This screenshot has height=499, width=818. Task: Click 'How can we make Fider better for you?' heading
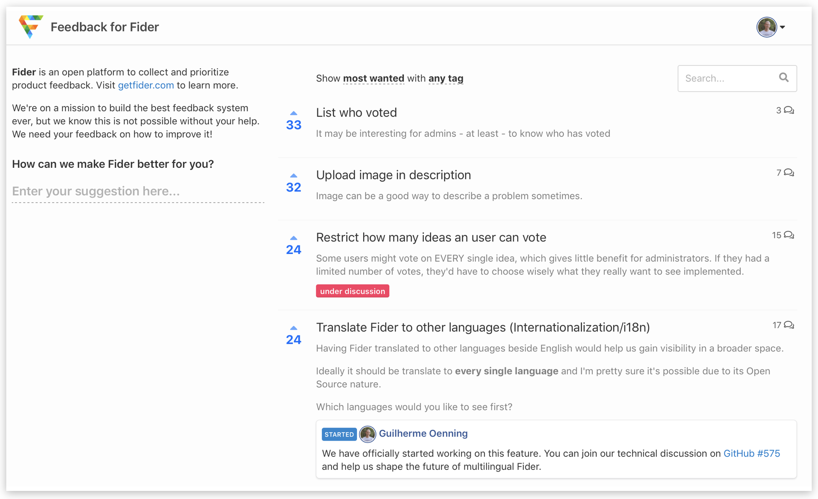(113, 164)
